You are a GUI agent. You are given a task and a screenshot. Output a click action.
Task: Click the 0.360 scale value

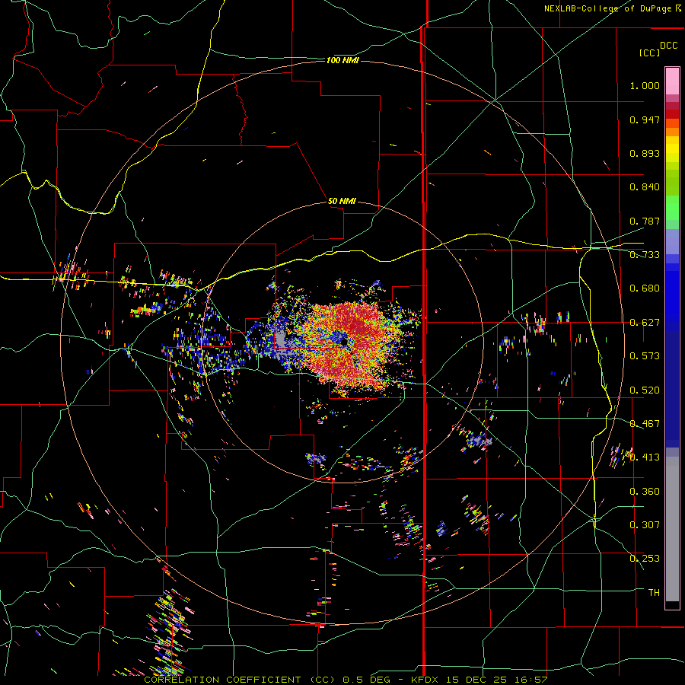(645, 492)
